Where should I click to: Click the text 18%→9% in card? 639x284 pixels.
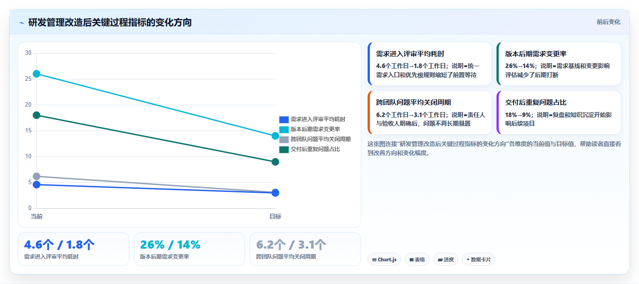[x=518, y=115]
